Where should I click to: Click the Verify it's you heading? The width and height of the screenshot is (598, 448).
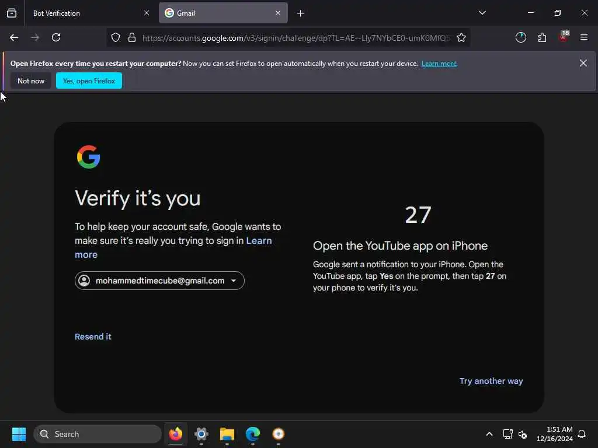tap(138, 198)
